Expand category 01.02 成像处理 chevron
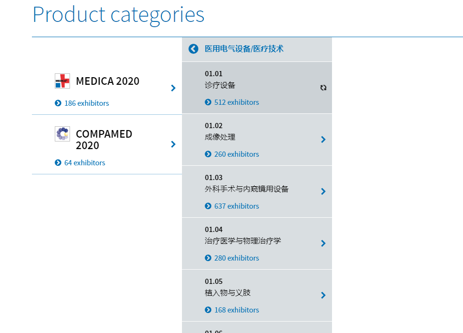Screen dimensions: 463x333 point(323,140)
